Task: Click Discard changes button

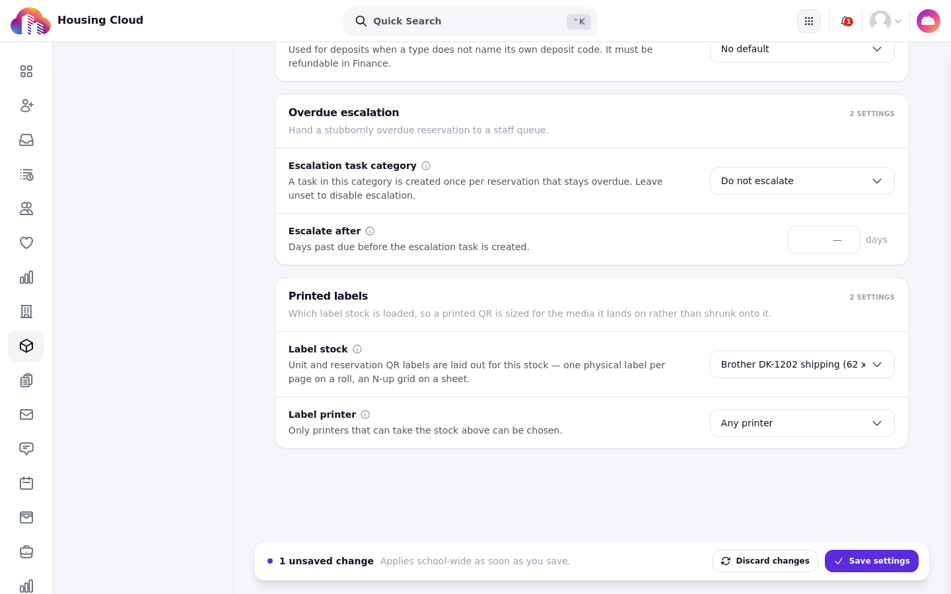Action: (765, 561)
